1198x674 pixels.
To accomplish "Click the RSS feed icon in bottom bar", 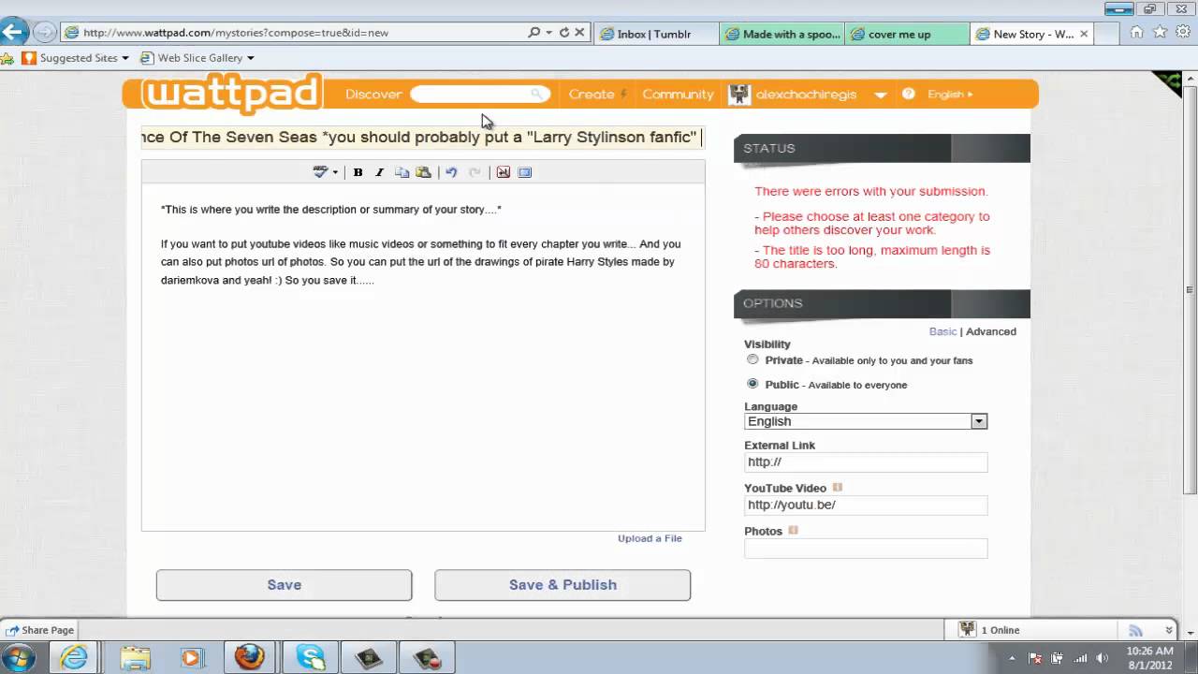I will click(1135, 630).
